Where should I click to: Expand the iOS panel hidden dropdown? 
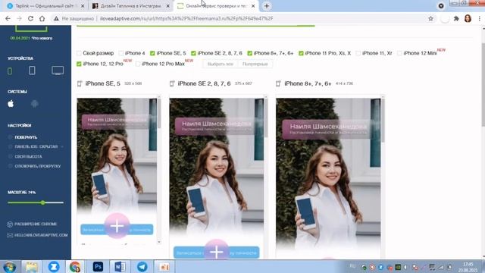tap(62, 146)
